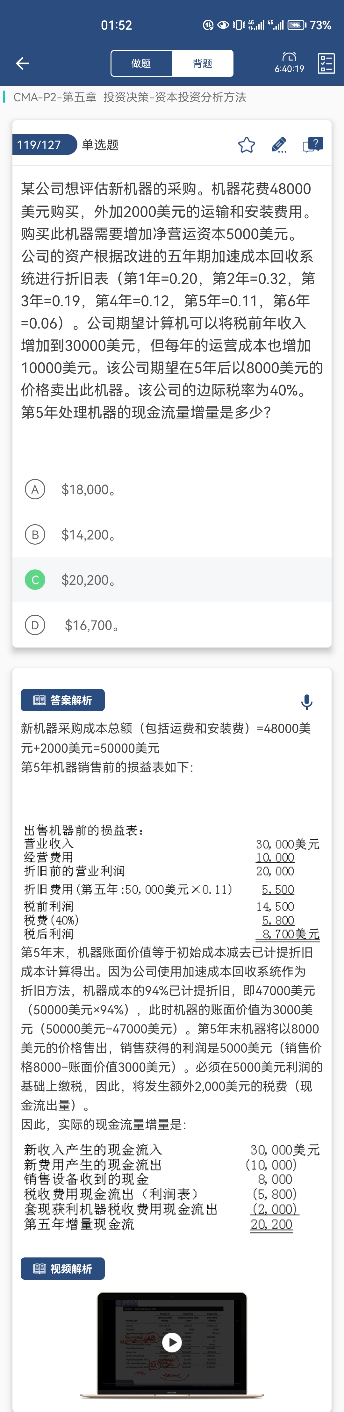The height and width of the screenshot is (1412, 344).
Task: Open the question feedback bubble icon
Action: [313, 145]
